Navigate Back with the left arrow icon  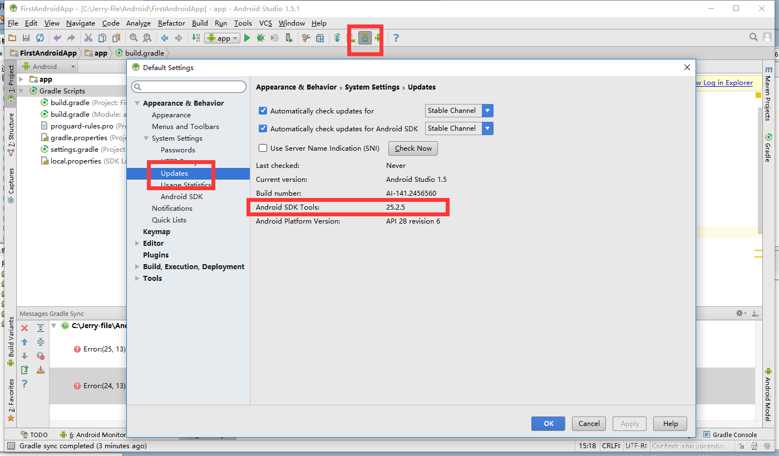click(165, 38)
